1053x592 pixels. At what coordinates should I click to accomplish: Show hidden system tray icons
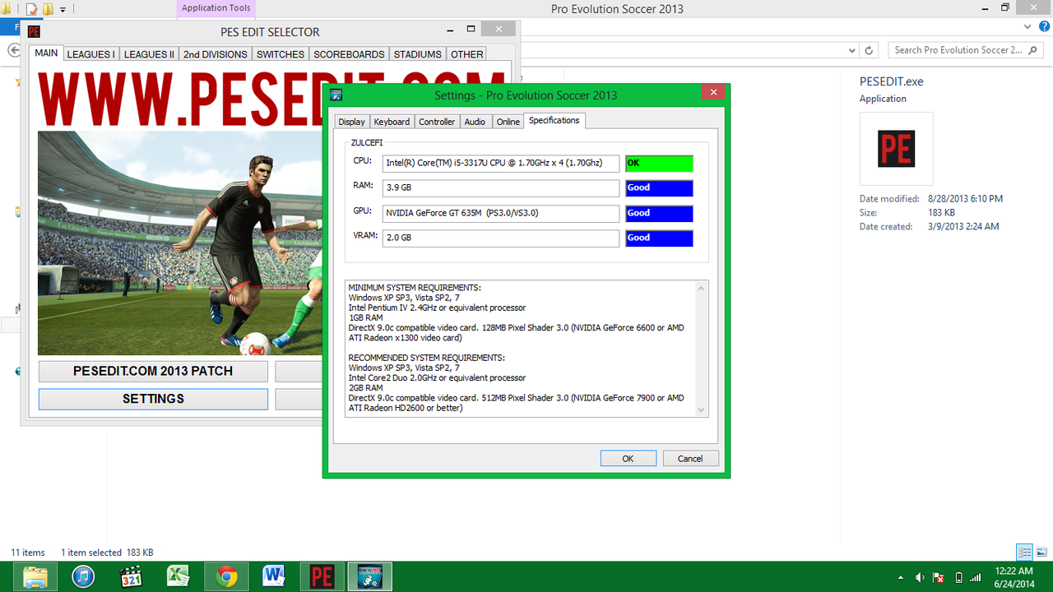pos(901,577)
